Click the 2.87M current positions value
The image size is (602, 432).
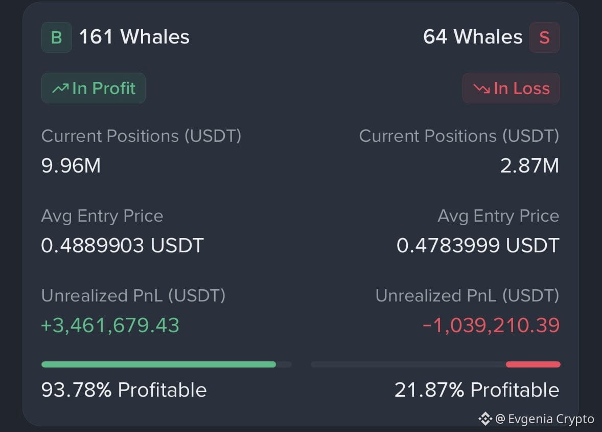pos(529,166)
